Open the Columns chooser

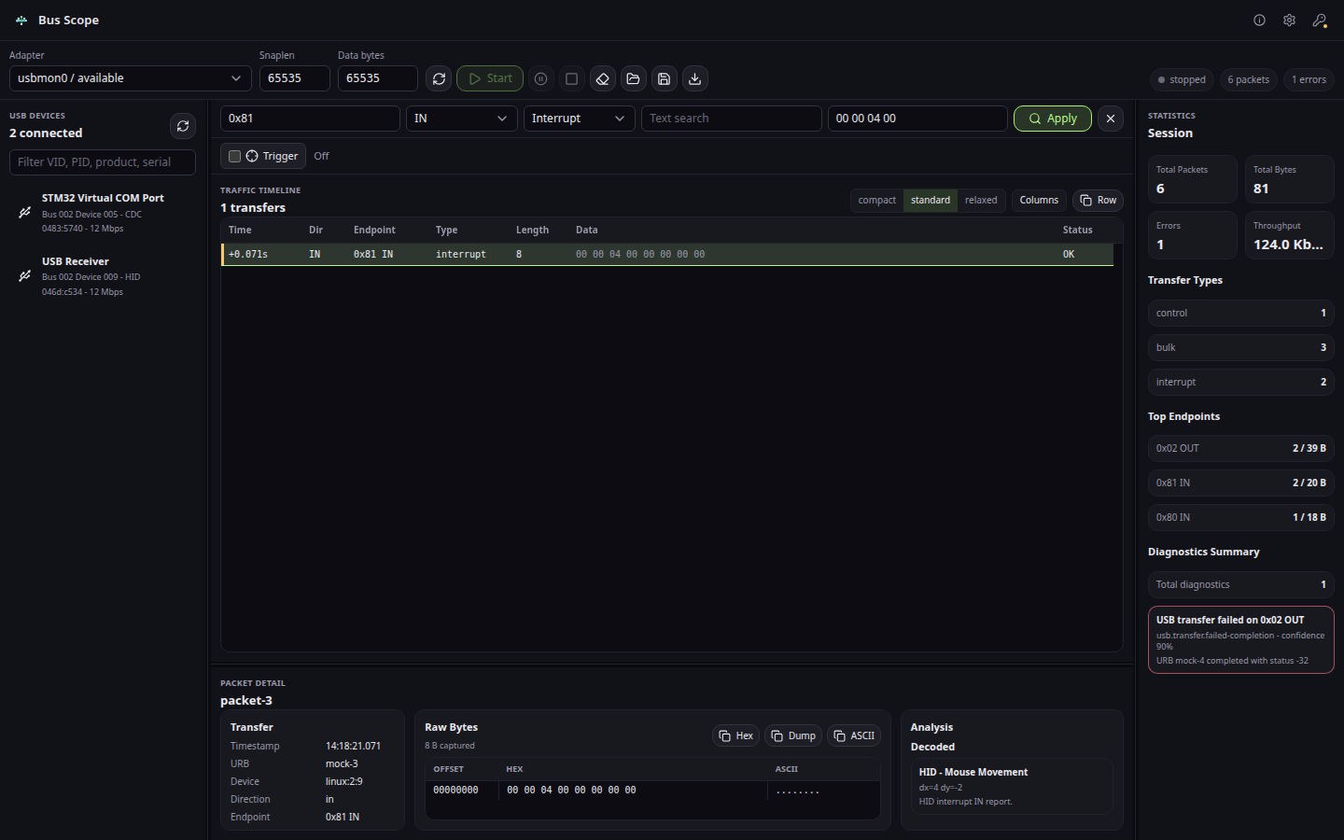(1039, 200)
